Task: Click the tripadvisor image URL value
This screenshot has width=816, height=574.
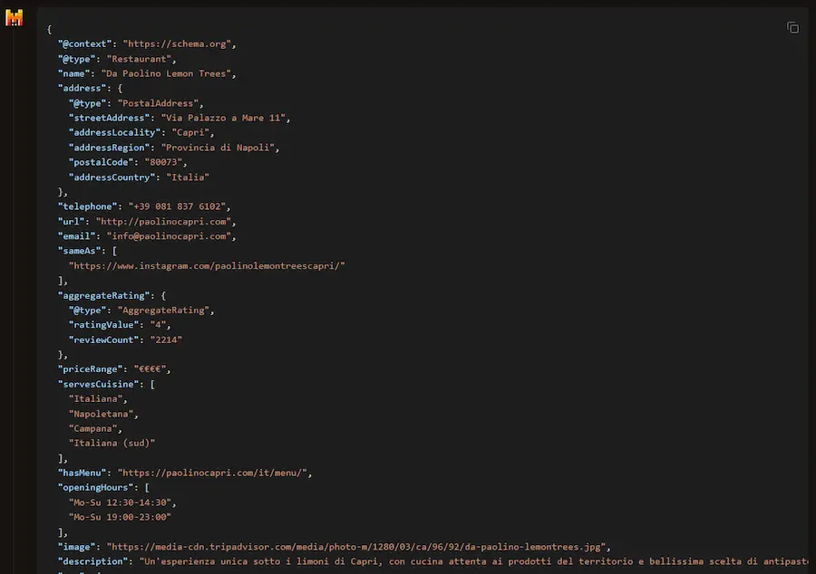Action: [x=356, y=547]
